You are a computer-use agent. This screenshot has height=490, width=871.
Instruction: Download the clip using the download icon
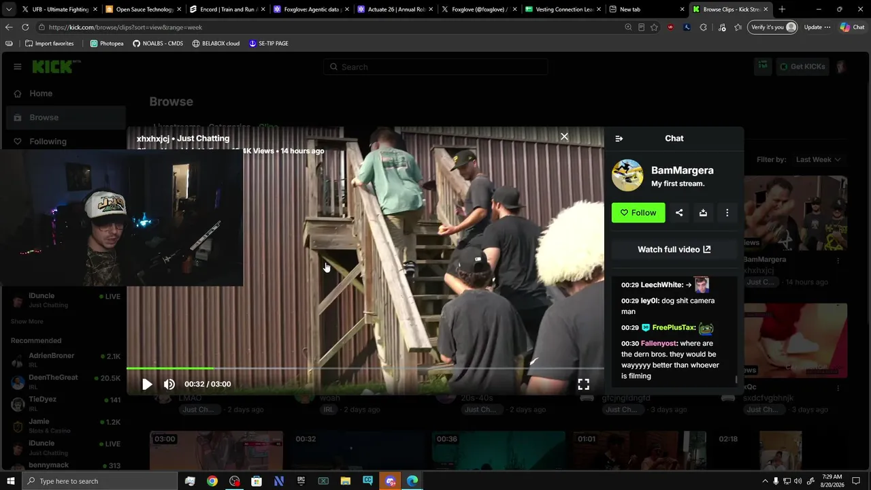click(x=703, y=213)
